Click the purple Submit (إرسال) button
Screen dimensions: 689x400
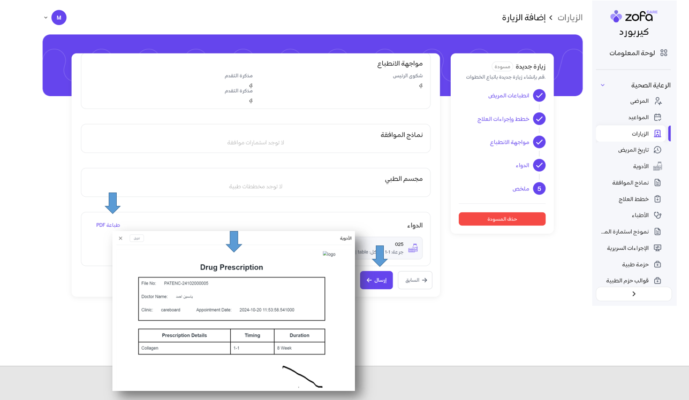coord(376,280)
